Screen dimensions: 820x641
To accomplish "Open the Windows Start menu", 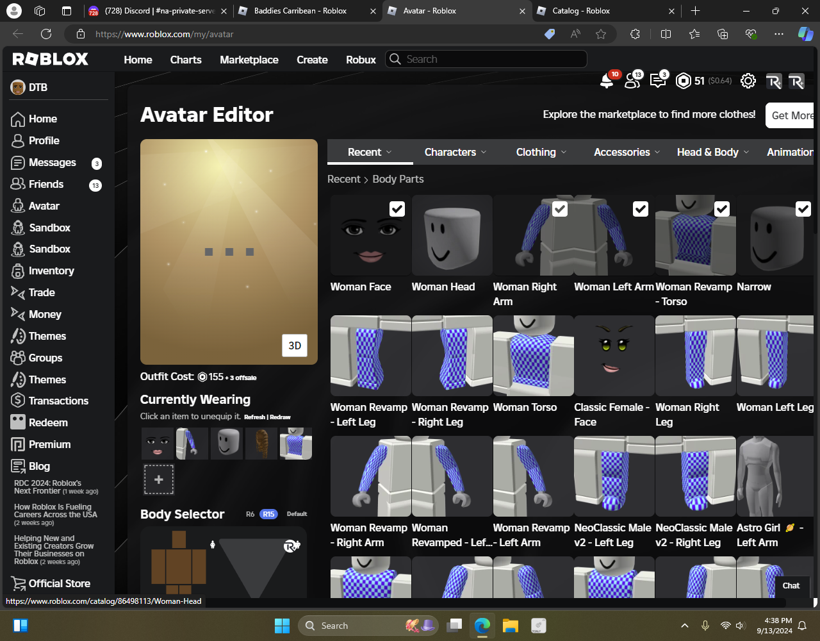I will click(x=282, y=626).
